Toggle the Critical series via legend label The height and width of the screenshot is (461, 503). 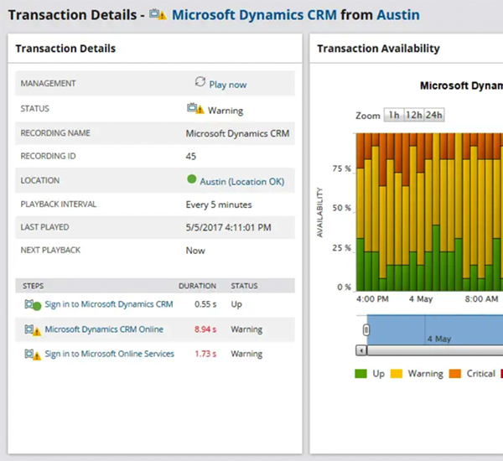(x=481, y=374)
